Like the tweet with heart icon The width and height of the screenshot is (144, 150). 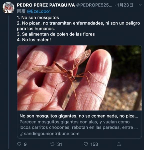click(x=86, y=144)
